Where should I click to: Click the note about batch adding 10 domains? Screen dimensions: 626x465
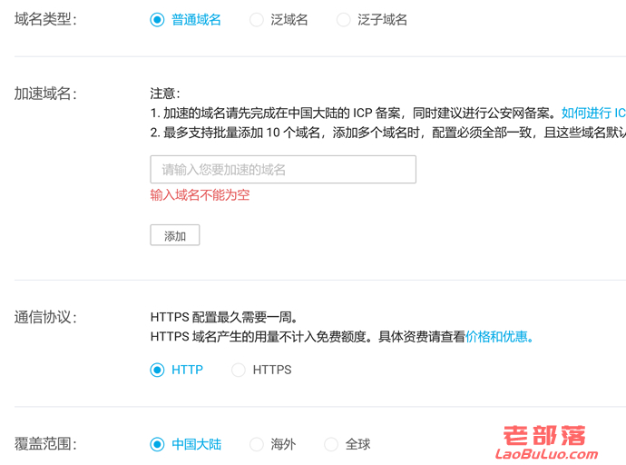click(388, 133)
